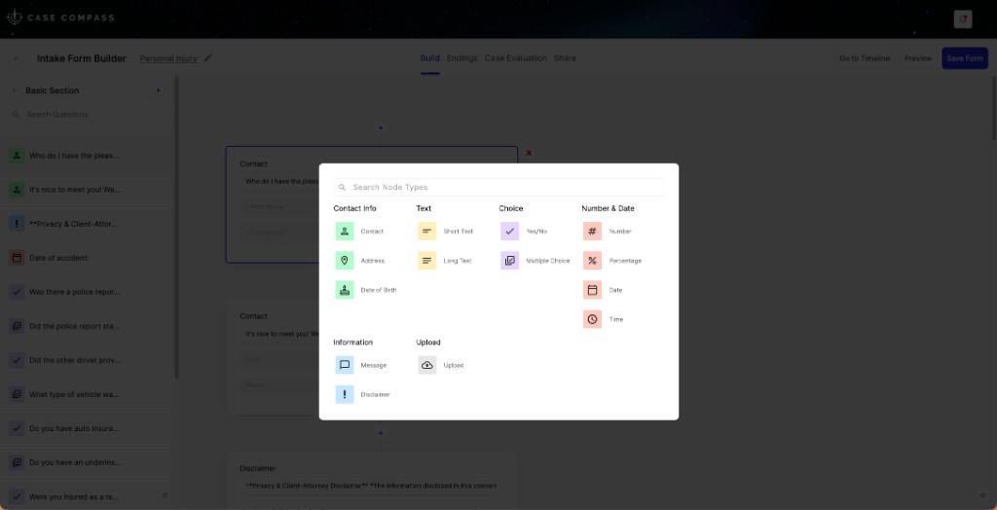The width and height of the screenshot is (997, 510).
Task: Choose the Upload cloud icon
Action: pos(427,365)
